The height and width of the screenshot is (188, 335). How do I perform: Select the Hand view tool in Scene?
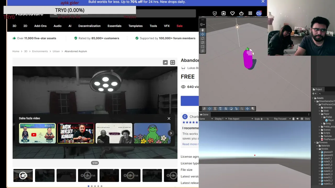point(203,30)
